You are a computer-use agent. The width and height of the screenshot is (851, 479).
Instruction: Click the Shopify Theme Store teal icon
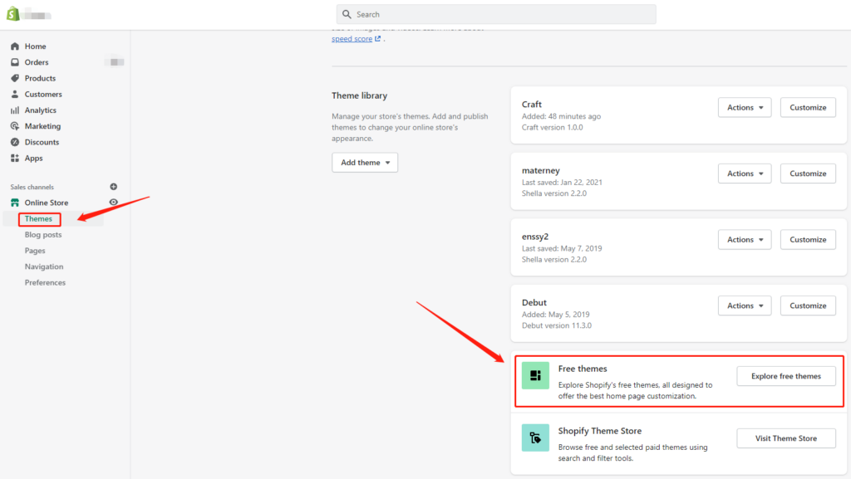pos(535,437)
